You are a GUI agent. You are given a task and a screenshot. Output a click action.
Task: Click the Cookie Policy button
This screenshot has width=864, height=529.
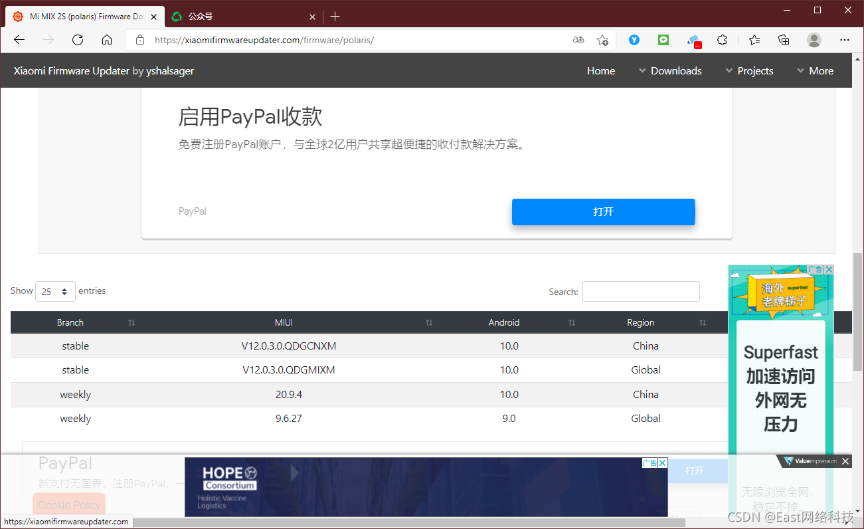click(69, 505)
